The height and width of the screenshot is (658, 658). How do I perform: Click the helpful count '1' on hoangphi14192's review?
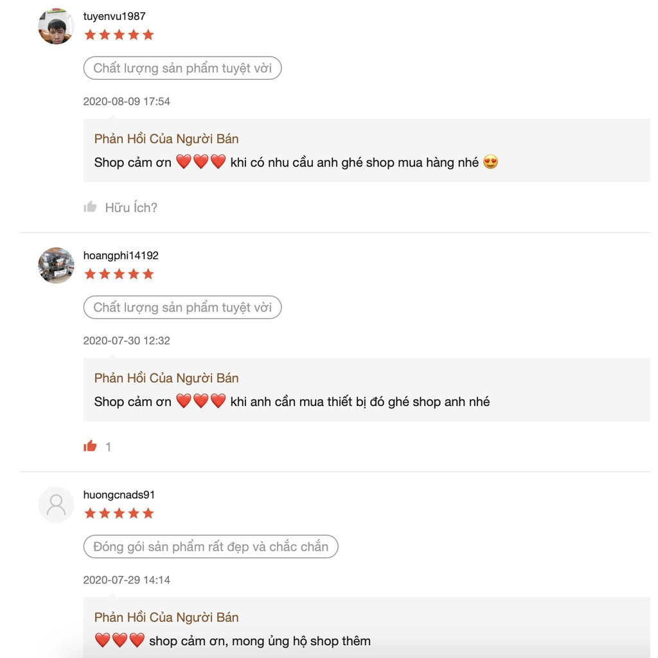point(108,447)
